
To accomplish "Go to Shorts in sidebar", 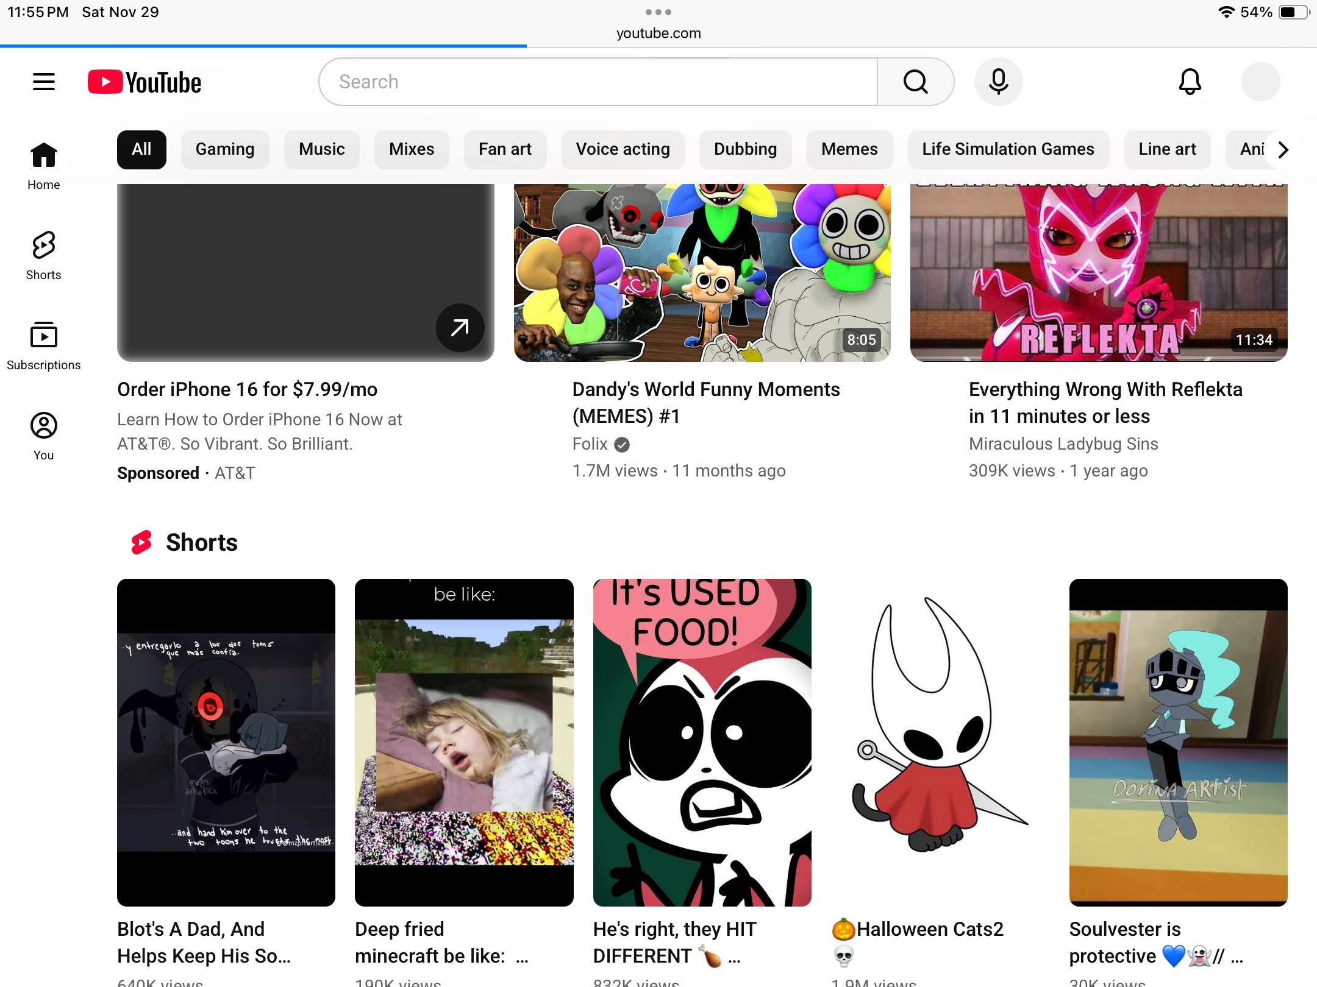I will tap(44, 255).
